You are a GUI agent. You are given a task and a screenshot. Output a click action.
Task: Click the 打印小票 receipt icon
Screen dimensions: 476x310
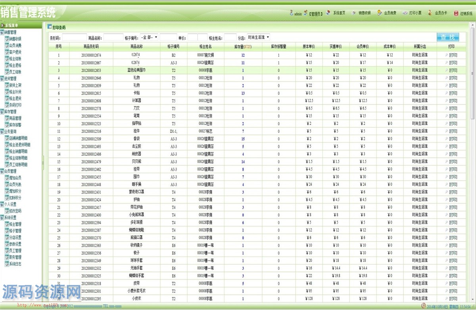405,13
